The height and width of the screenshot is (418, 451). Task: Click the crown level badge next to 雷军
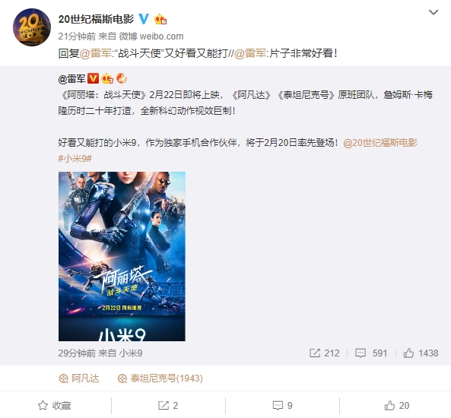[107, 78]
